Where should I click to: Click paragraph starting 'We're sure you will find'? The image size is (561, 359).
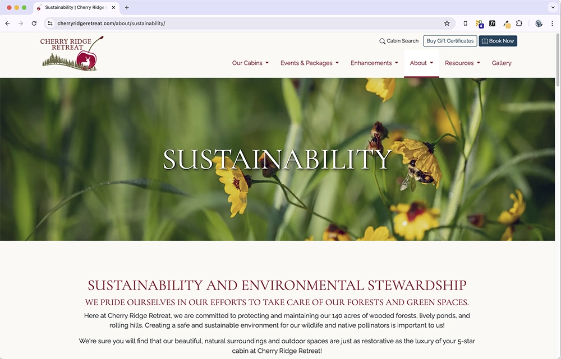click(x=277, y=346)
